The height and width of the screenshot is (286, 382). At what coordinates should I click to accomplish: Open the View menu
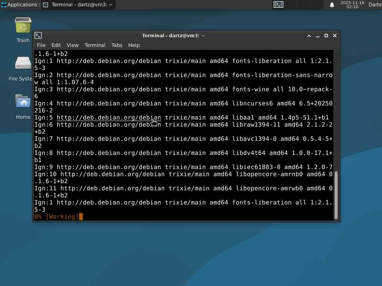tap(73, 45)
